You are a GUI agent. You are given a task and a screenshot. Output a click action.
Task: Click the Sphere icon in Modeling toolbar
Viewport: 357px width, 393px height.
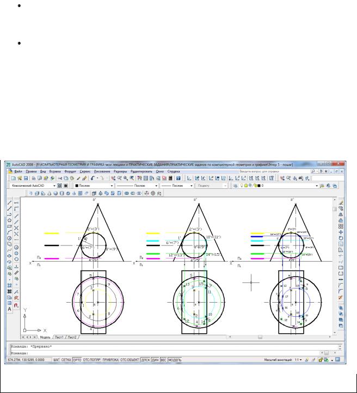click(x=56, y=193)
